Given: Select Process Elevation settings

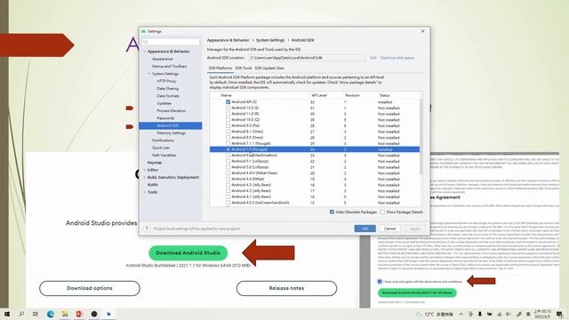Looking at the screenshot, I should [172, 110].
